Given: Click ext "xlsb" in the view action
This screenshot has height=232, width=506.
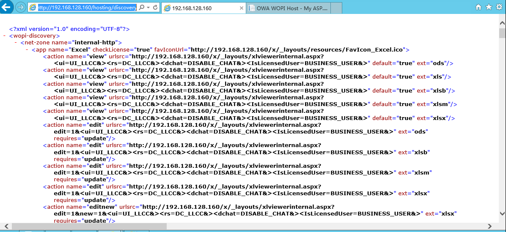Looking at the screenshot, I should 440,90.
